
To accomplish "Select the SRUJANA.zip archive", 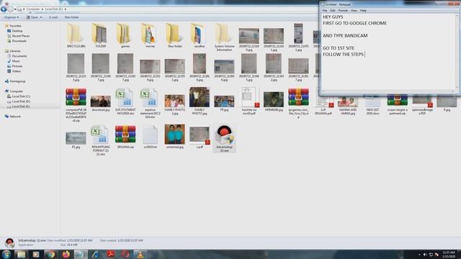I will (125, 135).
